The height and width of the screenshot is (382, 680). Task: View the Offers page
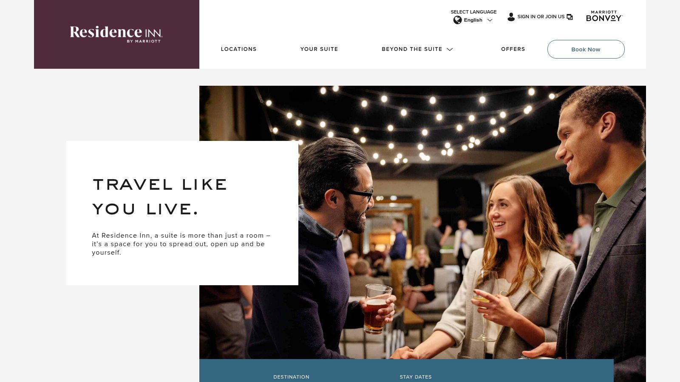[513, 49]
